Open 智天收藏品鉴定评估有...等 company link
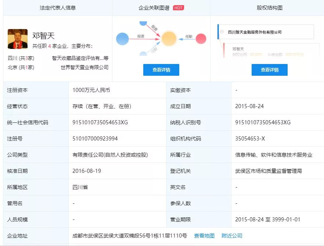This screenshot has width=324, height=246. (80, 58)
